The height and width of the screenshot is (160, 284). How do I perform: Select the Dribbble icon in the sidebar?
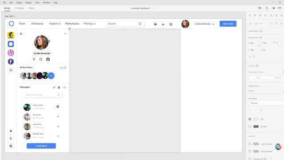click(x=11, y=53)
